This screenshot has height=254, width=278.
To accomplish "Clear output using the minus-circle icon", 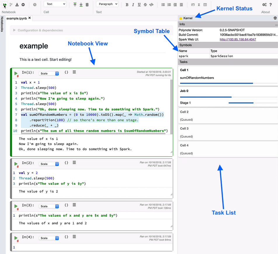I will click(23, 5).
